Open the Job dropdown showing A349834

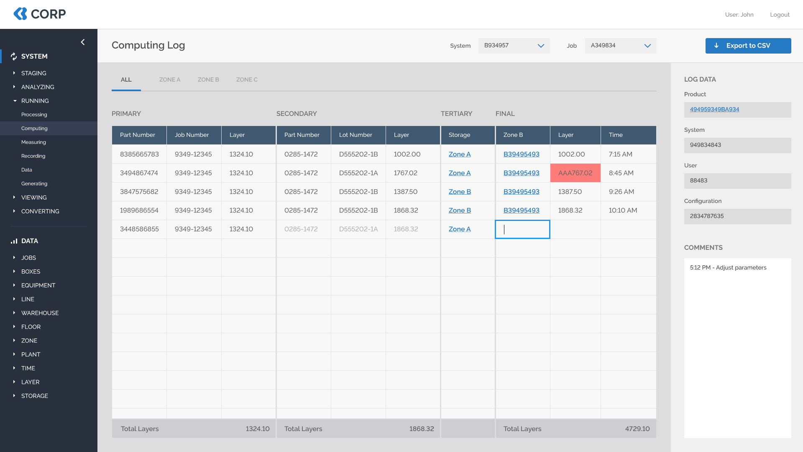(621, 46)
